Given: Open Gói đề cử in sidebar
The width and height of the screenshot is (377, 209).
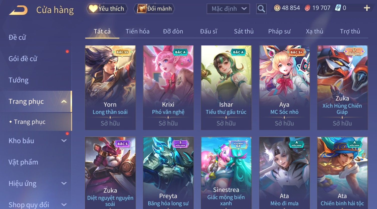Looking at the screenshot, I should [x=23, y=59].
